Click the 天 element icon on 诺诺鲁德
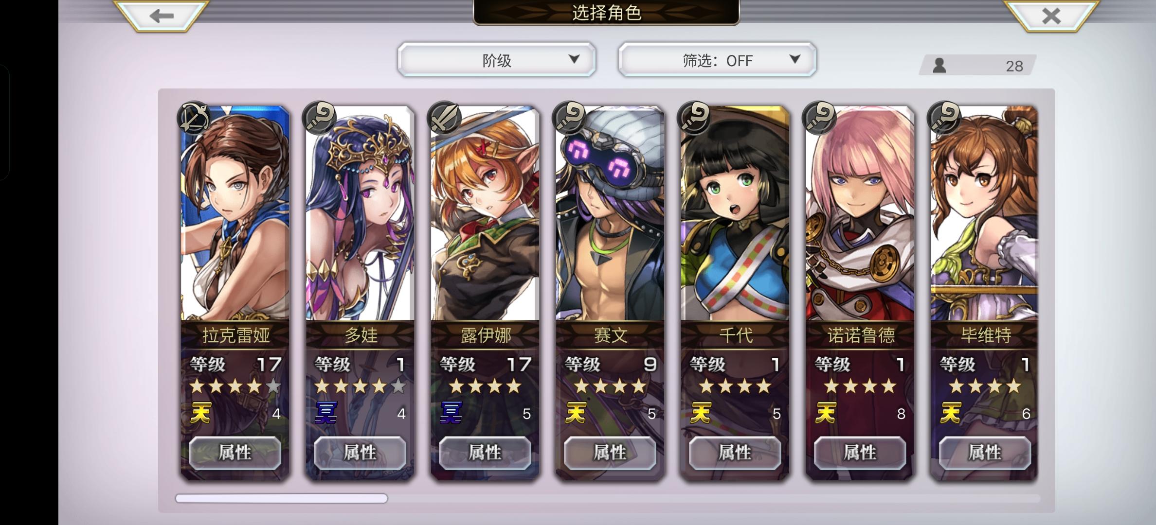Image resolution: width=1156 pixels, height=525 pixels. 826,413
